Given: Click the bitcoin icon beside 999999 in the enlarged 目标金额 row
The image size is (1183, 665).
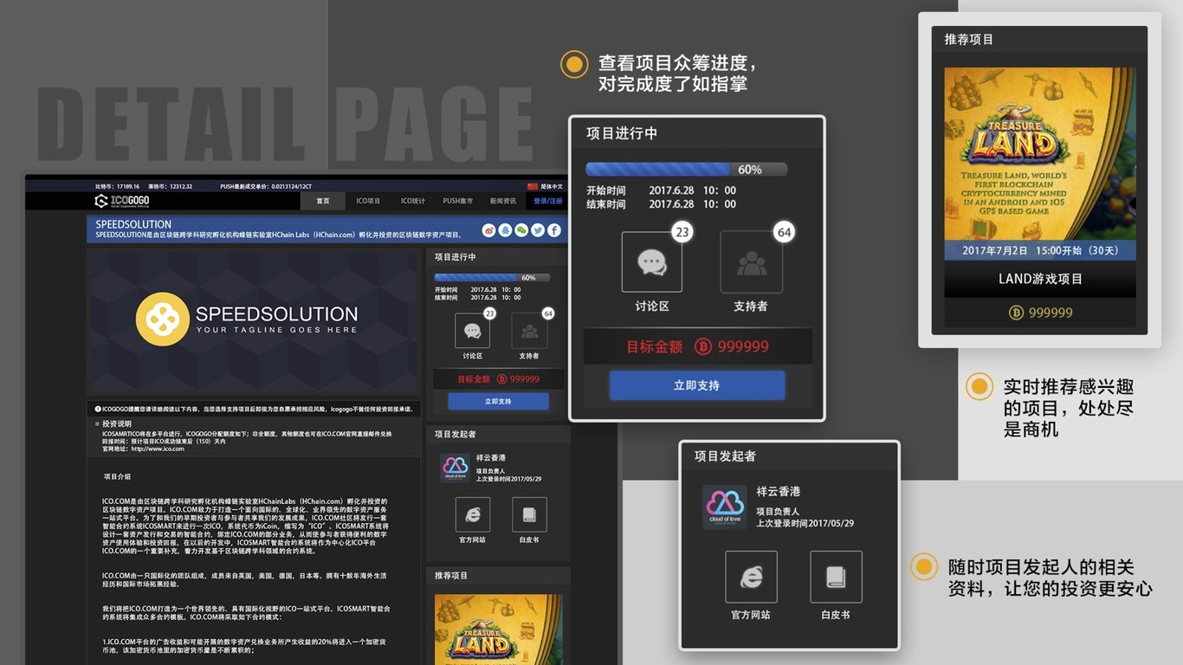Looking at the screenshot, I should coord(702,346).
